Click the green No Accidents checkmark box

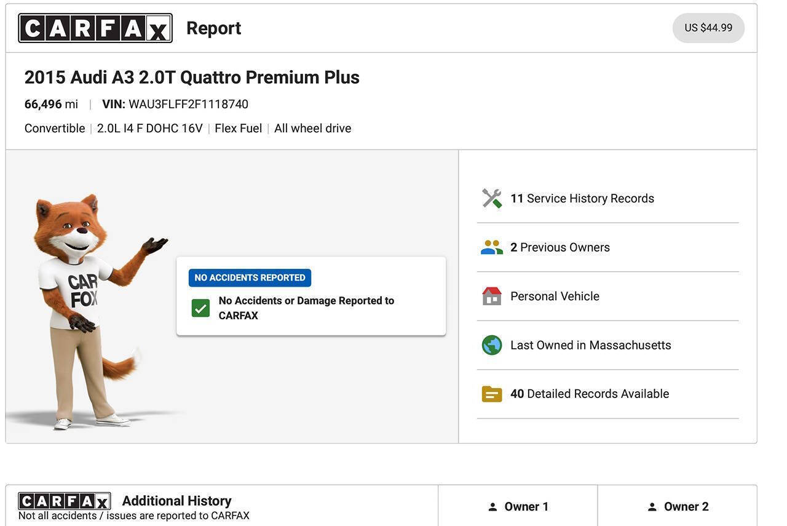[x=200, y=308]
